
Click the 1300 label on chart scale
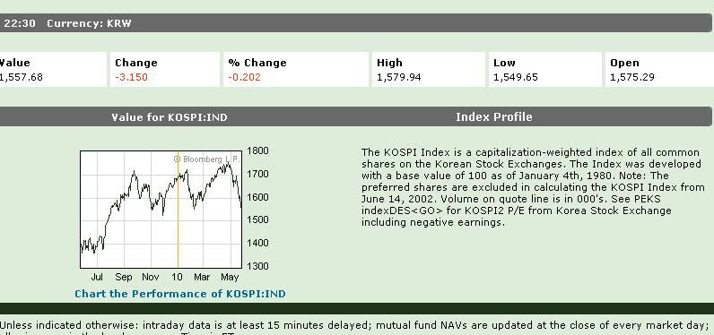(257, 266)
